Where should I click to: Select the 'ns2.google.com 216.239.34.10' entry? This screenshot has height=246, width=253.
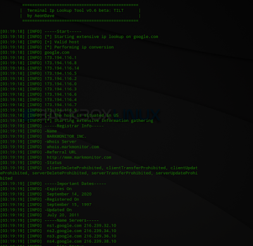click(x=82, y=231)
